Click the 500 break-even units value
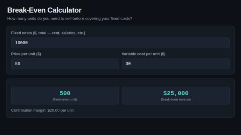This screenshot has width=241, height=135. [x=65, y=93]
